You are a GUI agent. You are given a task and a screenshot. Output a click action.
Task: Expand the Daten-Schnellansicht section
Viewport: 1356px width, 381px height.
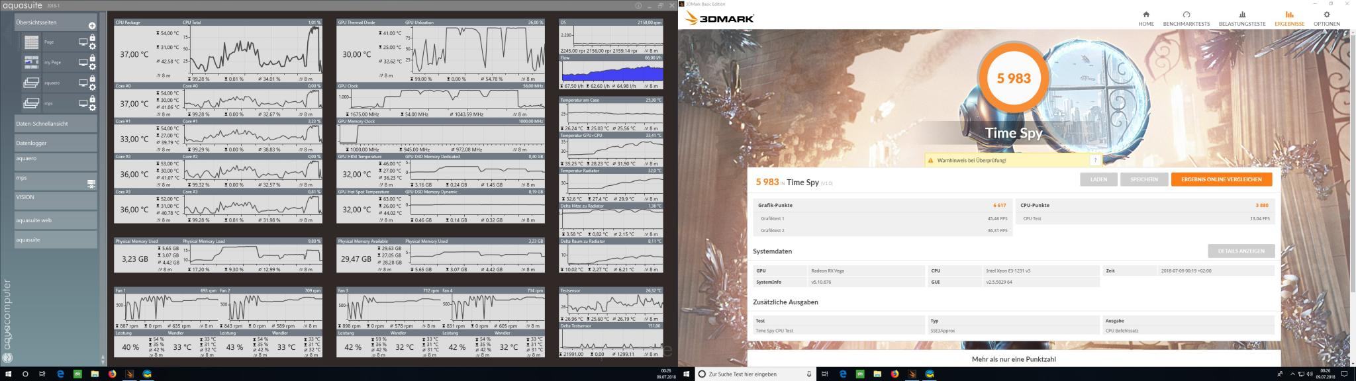tap(56, 124)
